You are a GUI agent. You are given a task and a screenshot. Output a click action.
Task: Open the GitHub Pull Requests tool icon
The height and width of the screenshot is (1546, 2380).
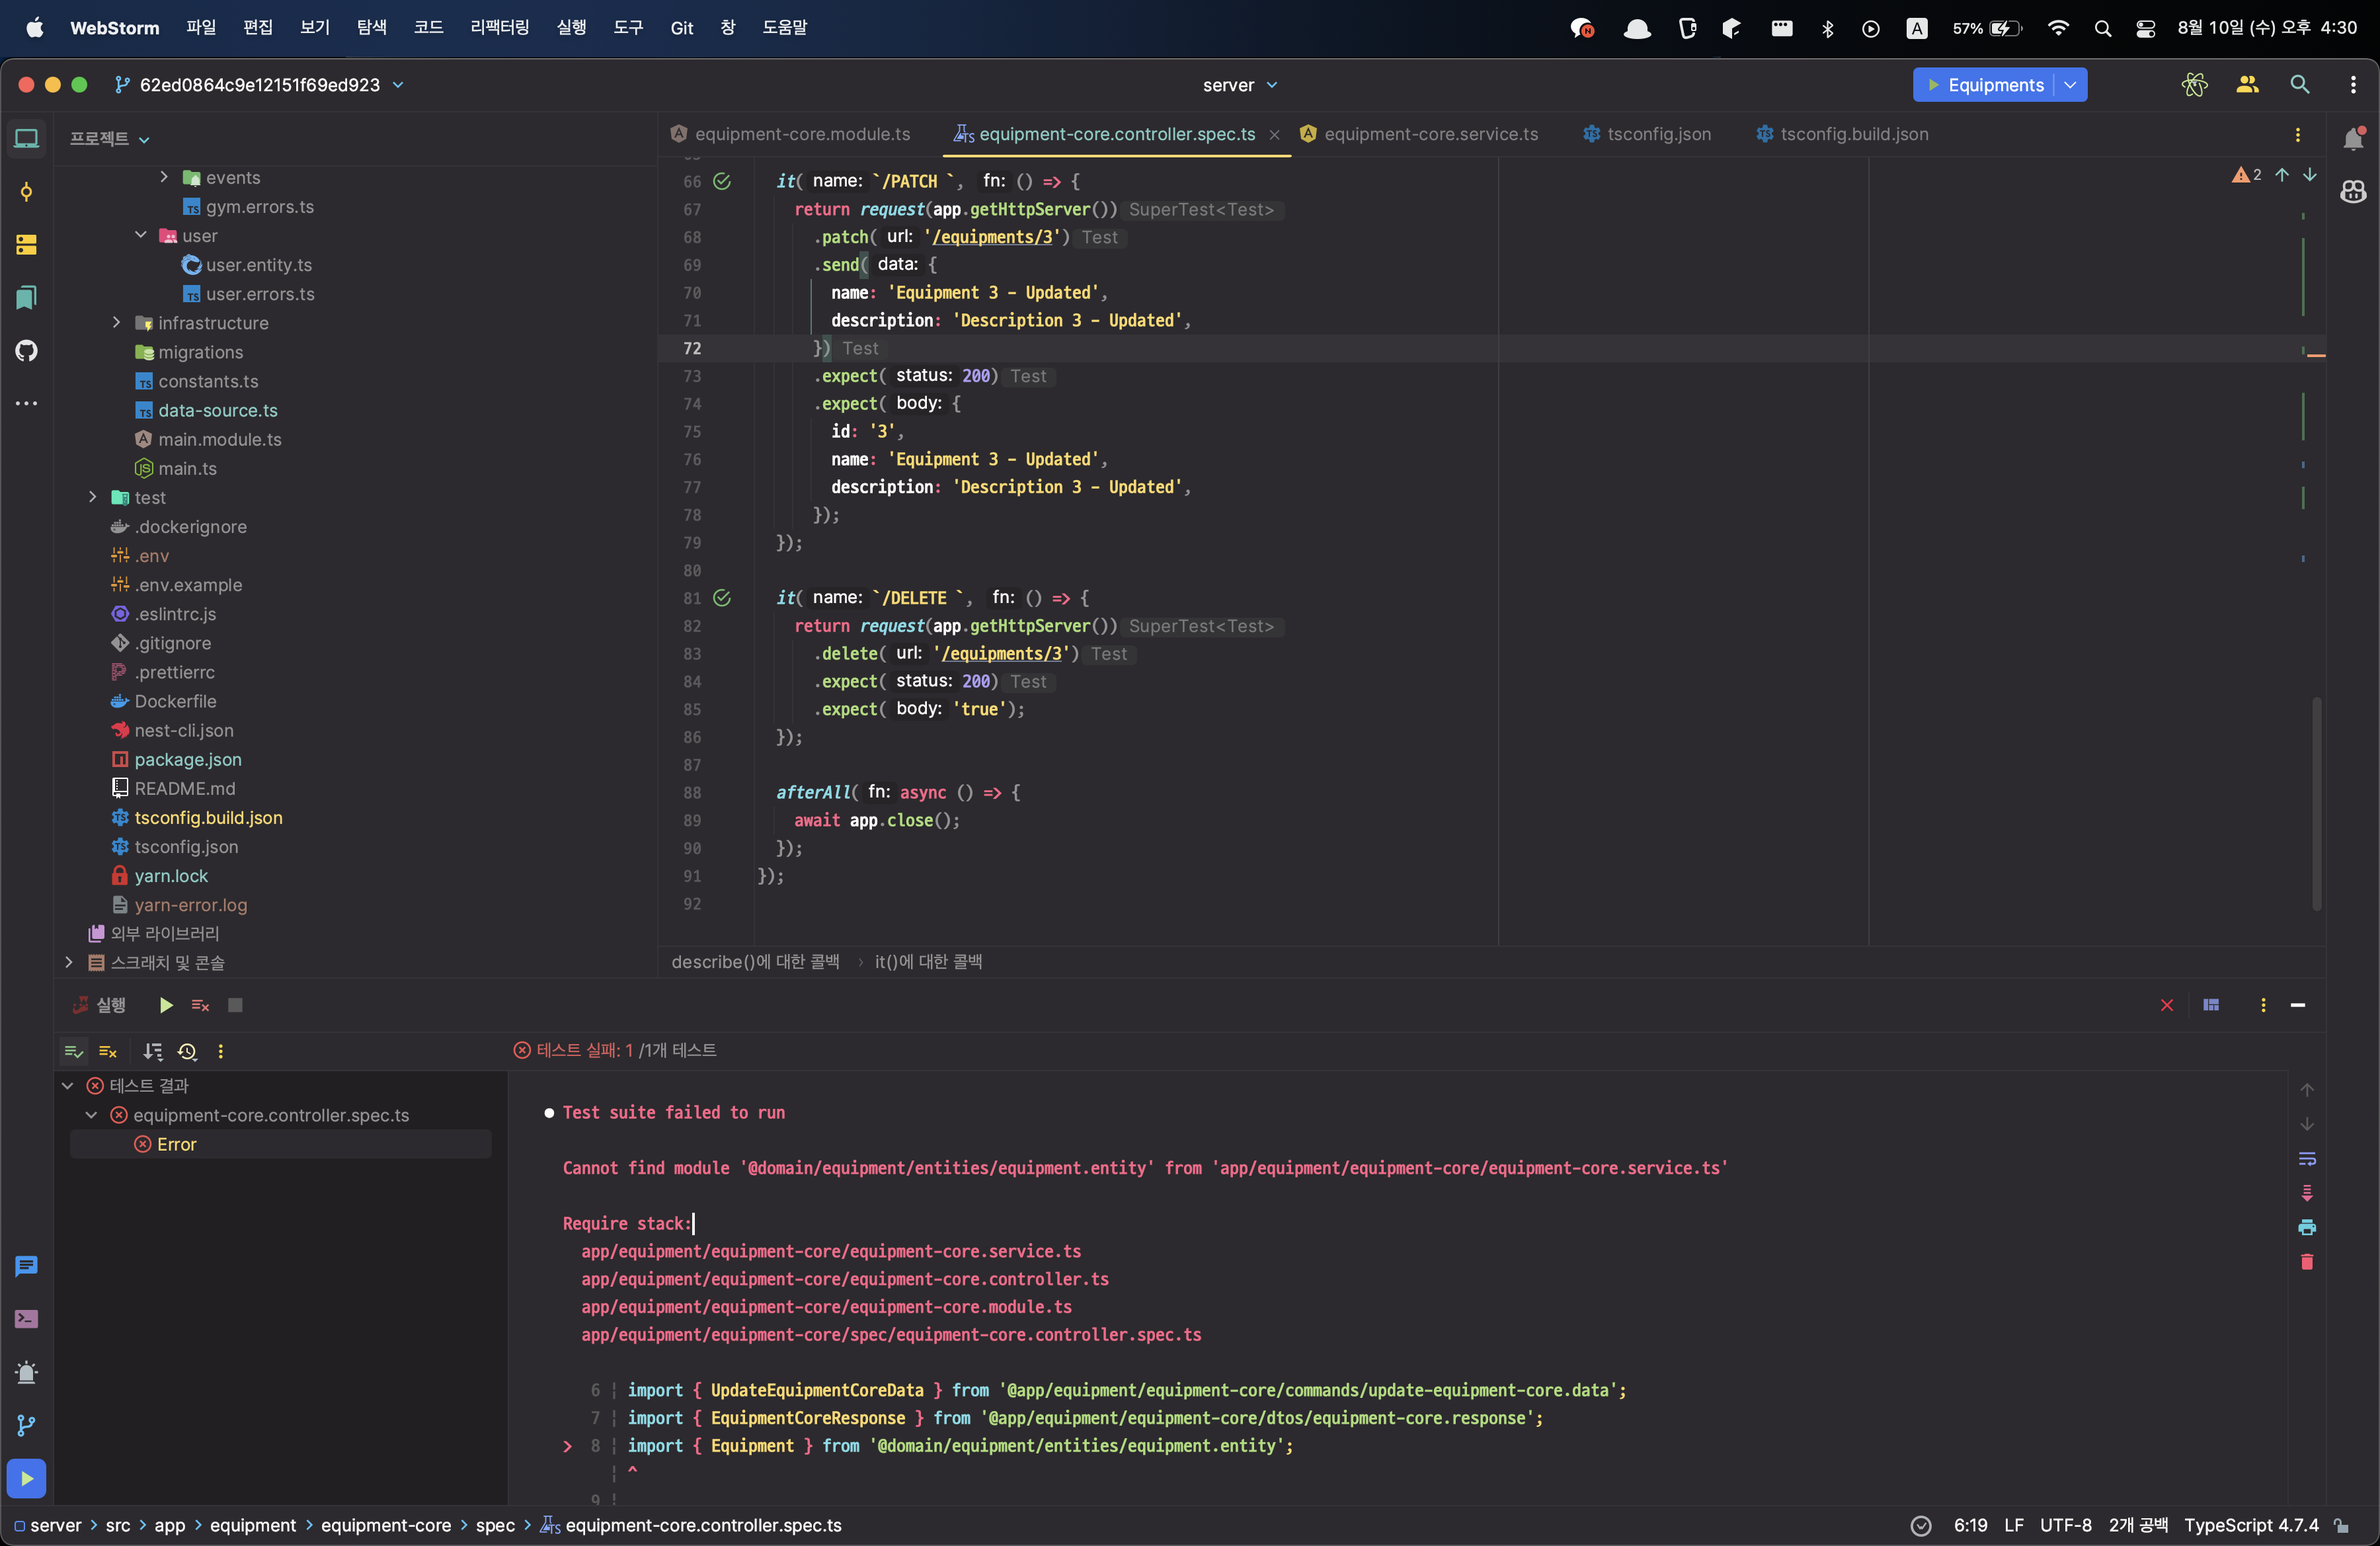point(27,350)
